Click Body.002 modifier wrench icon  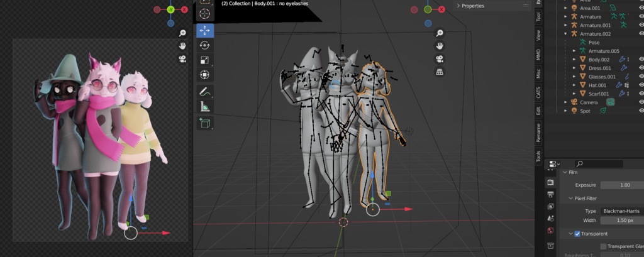pyautogui.click(x=622, y=60)
